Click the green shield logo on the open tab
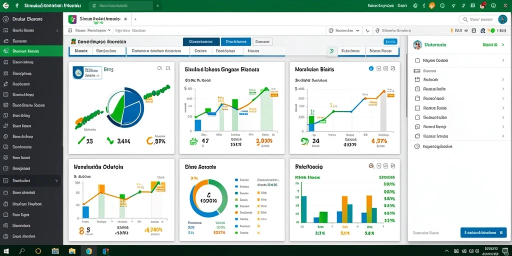The image size is (512, 256). (72, 19)
